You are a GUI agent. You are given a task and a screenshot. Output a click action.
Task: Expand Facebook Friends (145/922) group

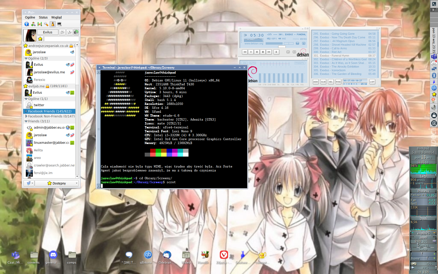coord(26,111)
